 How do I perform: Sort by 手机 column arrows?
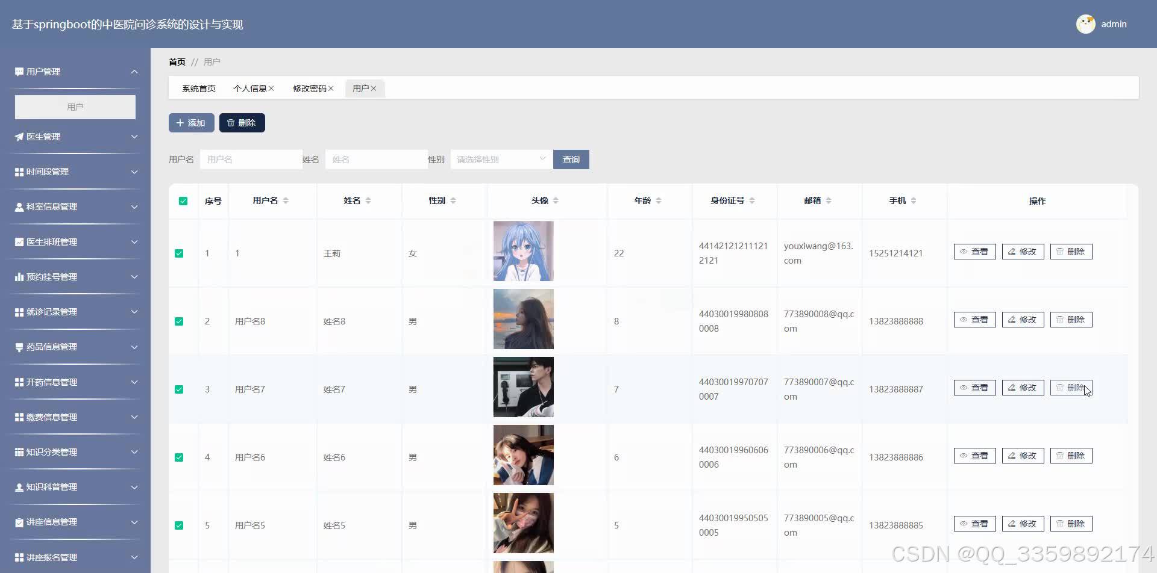pyautogui.click(x=914, y=200)
